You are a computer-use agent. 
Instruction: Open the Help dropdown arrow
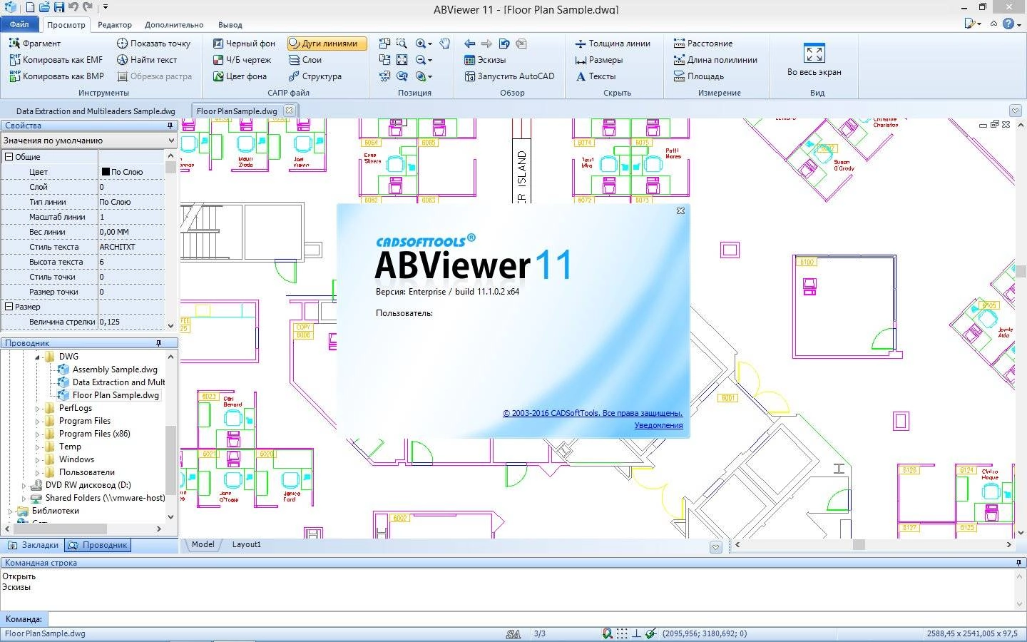click(1019, 24)
